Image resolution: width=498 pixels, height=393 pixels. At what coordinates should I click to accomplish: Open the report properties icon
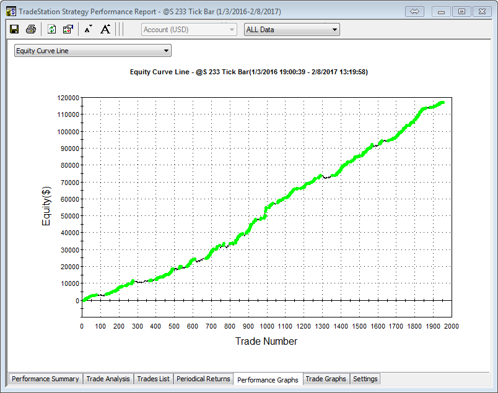(68, 29)
